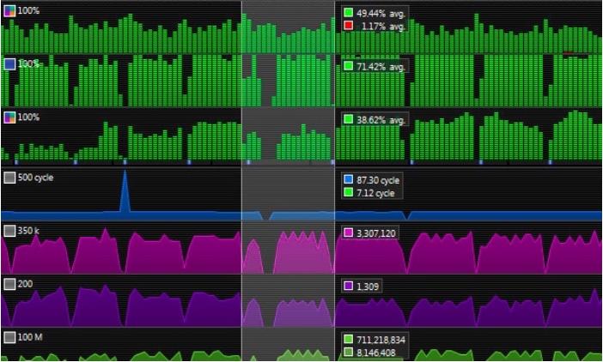The image size is (603, 362).
Task: Click the 49.44% avg. legend value
Action: point(381,14)
